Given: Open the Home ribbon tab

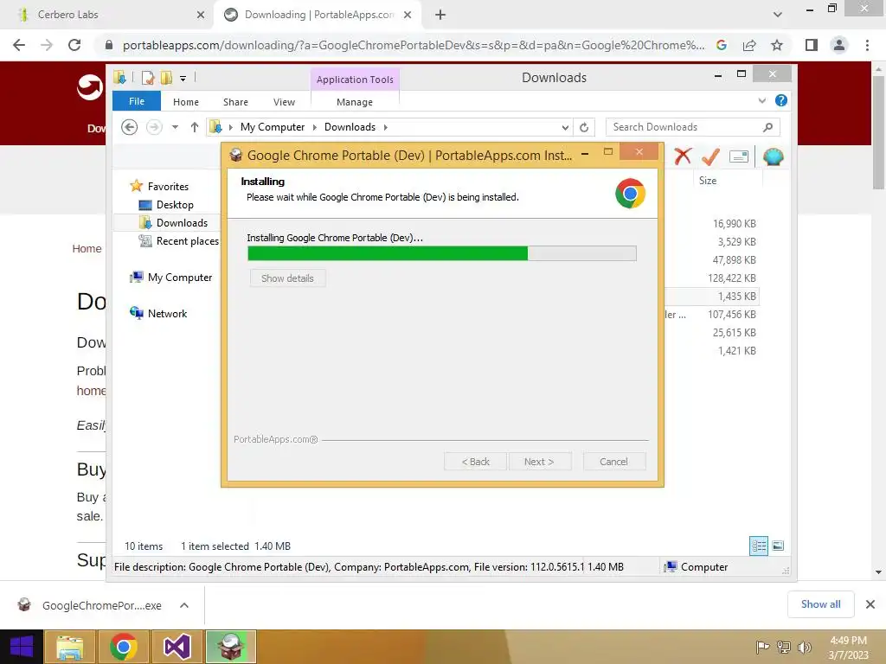Looking at the screenshot, I should [x=186, y=102].
